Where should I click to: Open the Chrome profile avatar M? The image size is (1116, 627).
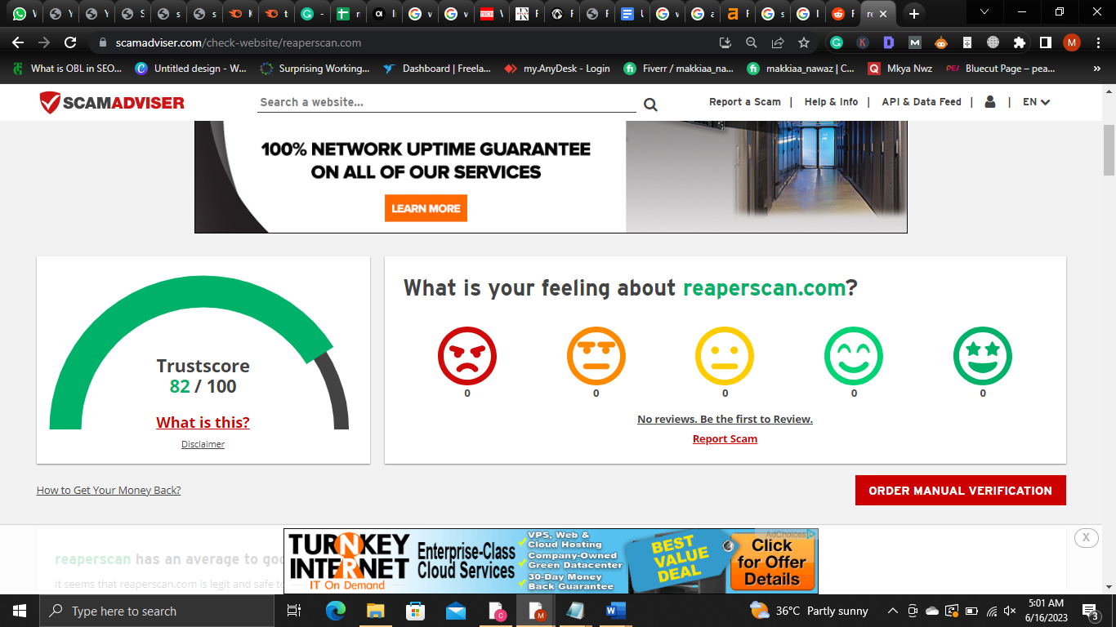[1072, 42]
